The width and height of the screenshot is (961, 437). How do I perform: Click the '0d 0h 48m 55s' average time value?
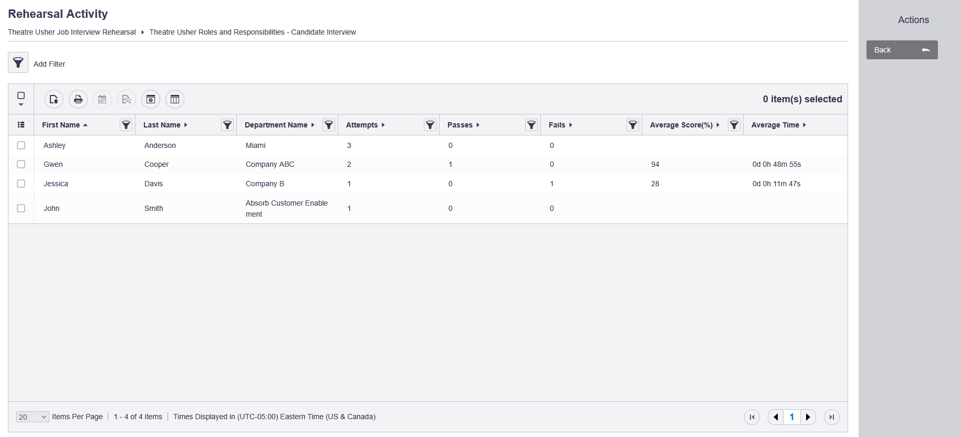tap(777, 164)
